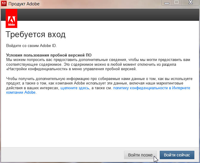
Task: Maximize the 'Продукт Adobe' window
Action: pyautogui.click(x=176, y=3)
